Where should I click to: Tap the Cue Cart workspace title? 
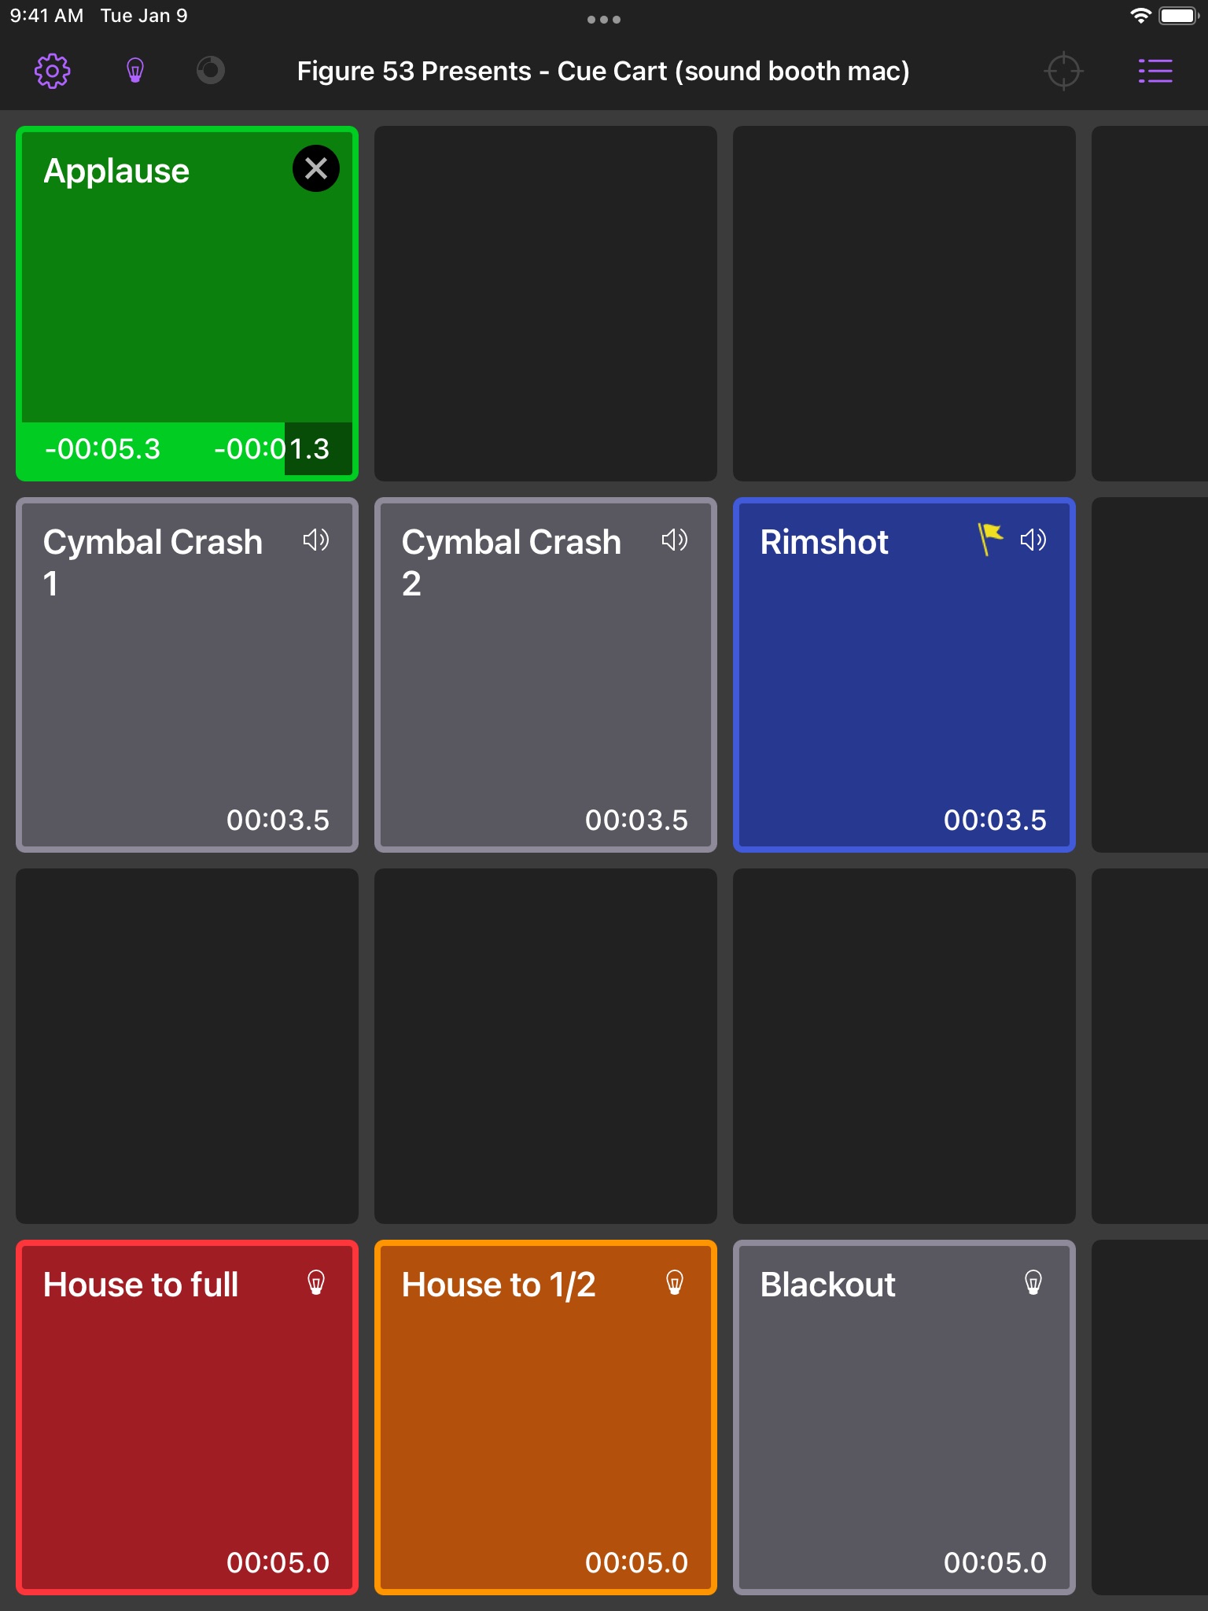pyautogui.click(x=603, y=71)
